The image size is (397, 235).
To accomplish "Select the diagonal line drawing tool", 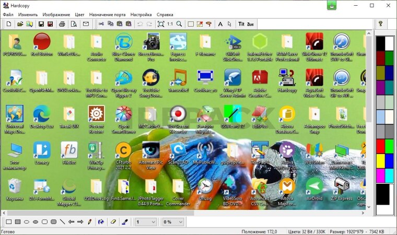I will click(x=62, y=222).
